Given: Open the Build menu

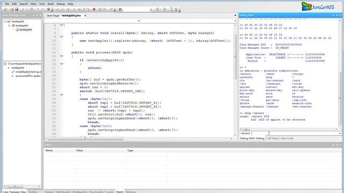Looking at the screenshot, I should (51, 4).
